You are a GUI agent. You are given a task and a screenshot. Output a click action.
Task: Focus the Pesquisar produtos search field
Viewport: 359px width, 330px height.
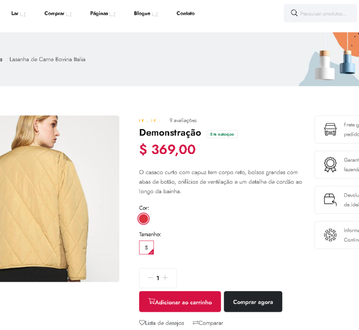tap(325, 13)
